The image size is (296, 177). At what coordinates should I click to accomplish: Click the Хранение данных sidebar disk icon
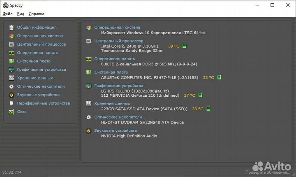pos(12,78)
